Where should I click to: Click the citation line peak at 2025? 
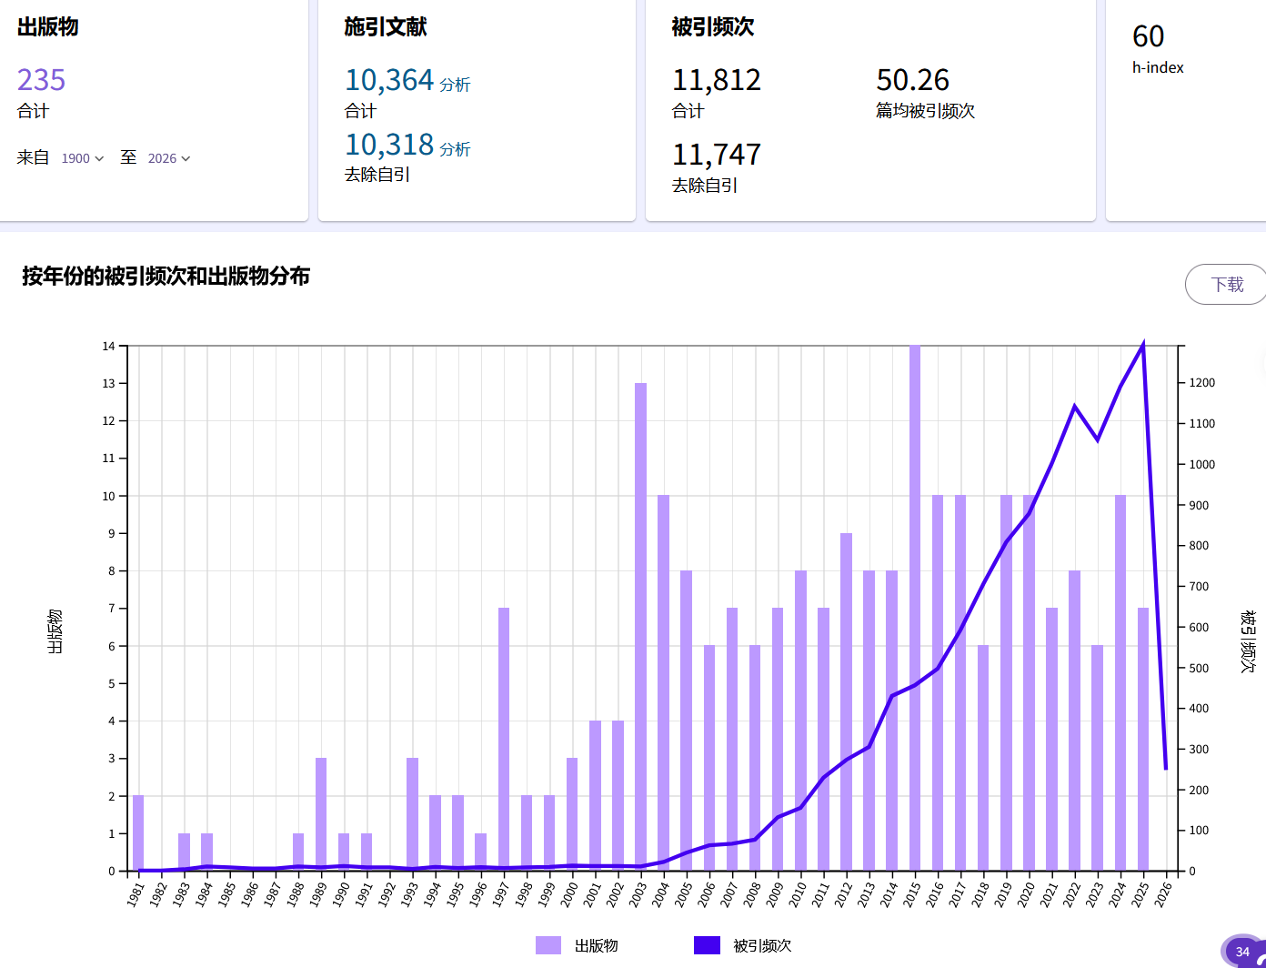click(1143, 346)
